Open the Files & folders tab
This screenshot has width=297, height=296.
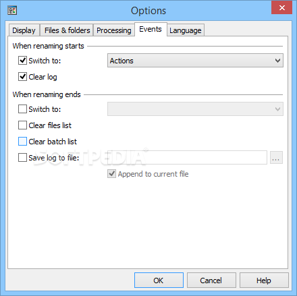coord(67,30)
